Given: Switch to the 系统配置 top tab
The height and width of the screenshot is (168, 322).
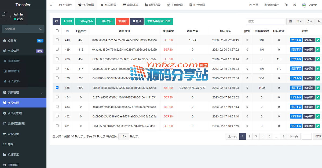Looking at the screenshot, I should [108, 5].
